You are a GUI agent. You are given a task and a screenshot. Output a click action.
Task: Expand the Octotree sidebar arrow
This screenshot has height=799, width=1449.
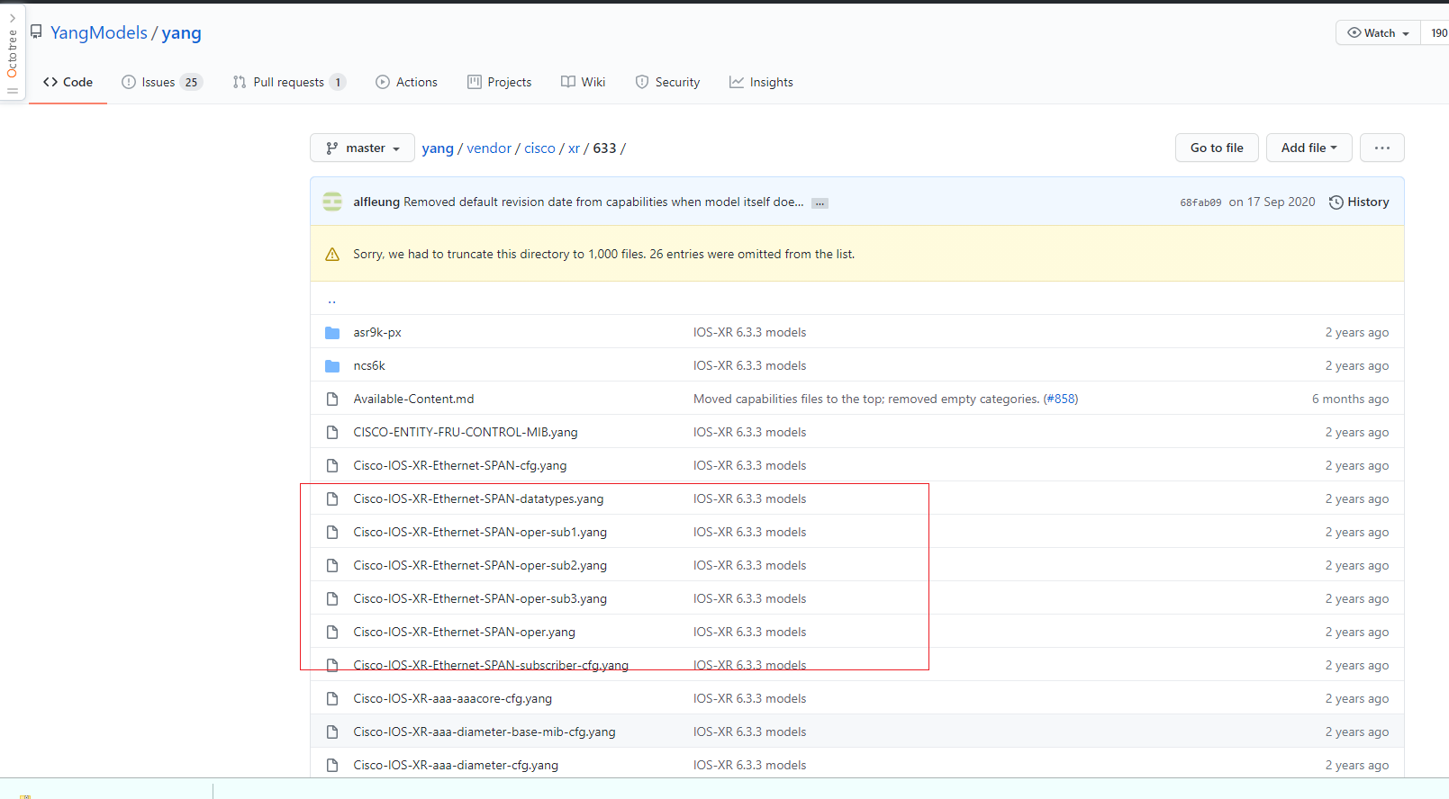(13, 18)
